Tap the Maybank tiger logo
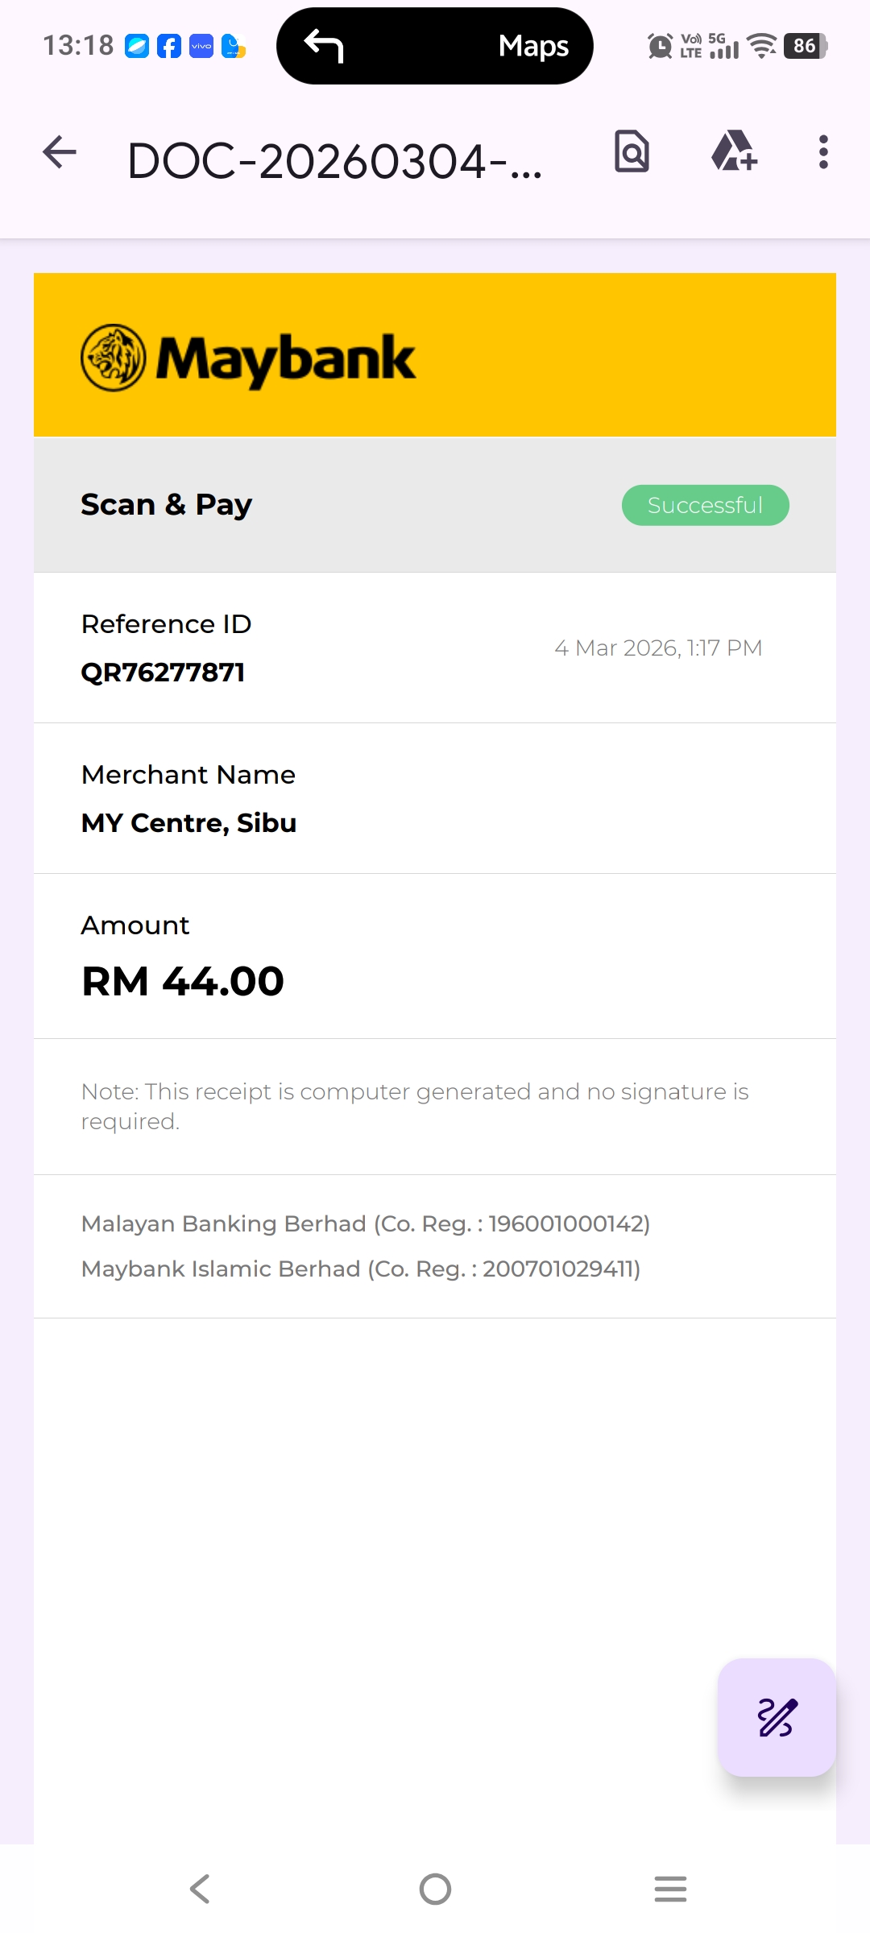The width and height of the screenshot is (870, 1933). (x=114, y=358)
